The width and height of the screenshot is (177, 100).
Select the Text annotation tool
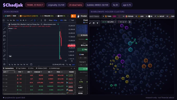[x=4, y=47]
